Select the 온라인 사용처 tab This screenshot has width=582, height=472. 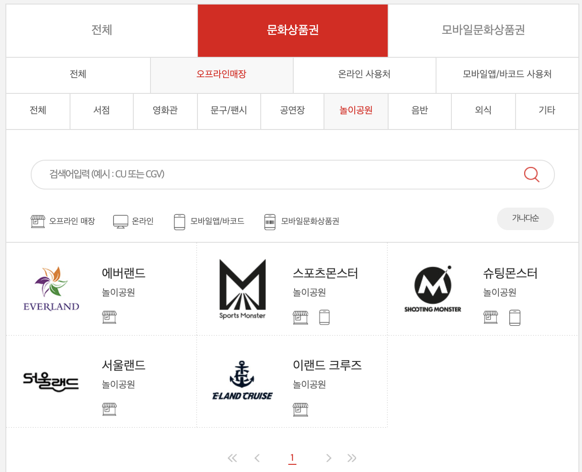tap(364, 74)
